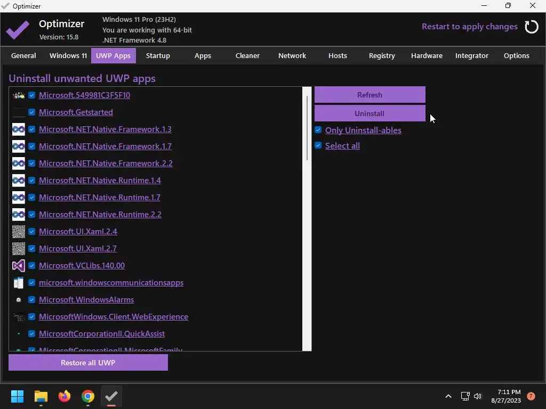
Task: Click the icon beside Microsoft.NET.Native.Framework.1.3
Action: click(x=19, y=129)
